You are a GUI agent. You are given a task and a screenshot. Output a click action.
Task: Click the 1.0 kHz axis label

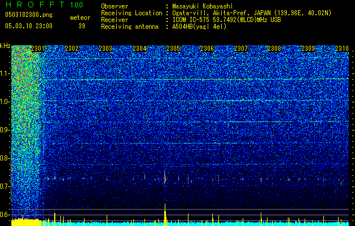[5, 102]
